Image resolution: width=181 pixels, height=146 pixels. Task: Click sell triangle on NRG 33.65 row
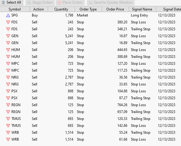point(8,84)
